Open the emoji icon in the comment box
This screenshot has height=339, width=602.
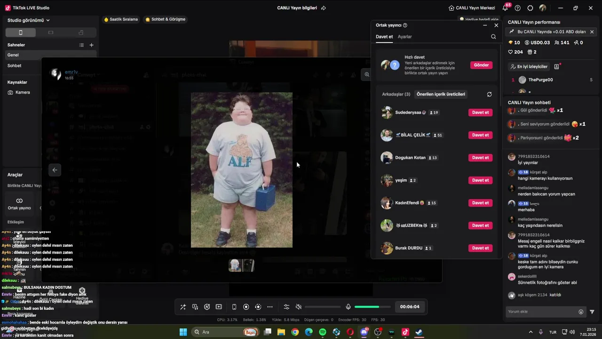click(x=581, y=312)
